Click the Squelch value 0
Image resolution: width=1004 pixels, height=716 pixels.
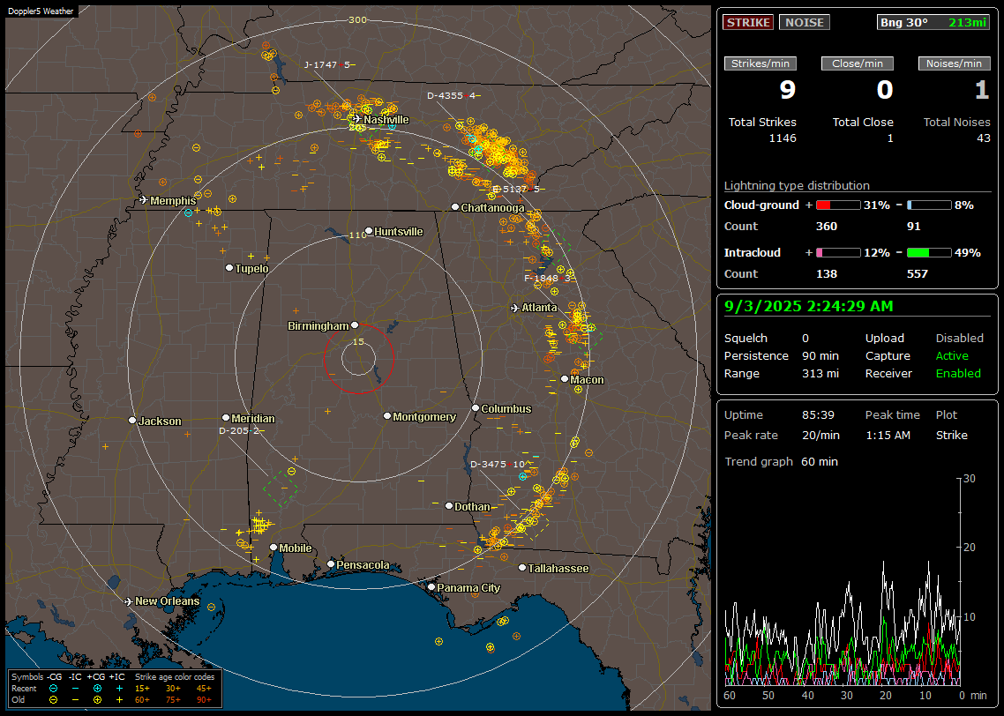coord(805,339)
